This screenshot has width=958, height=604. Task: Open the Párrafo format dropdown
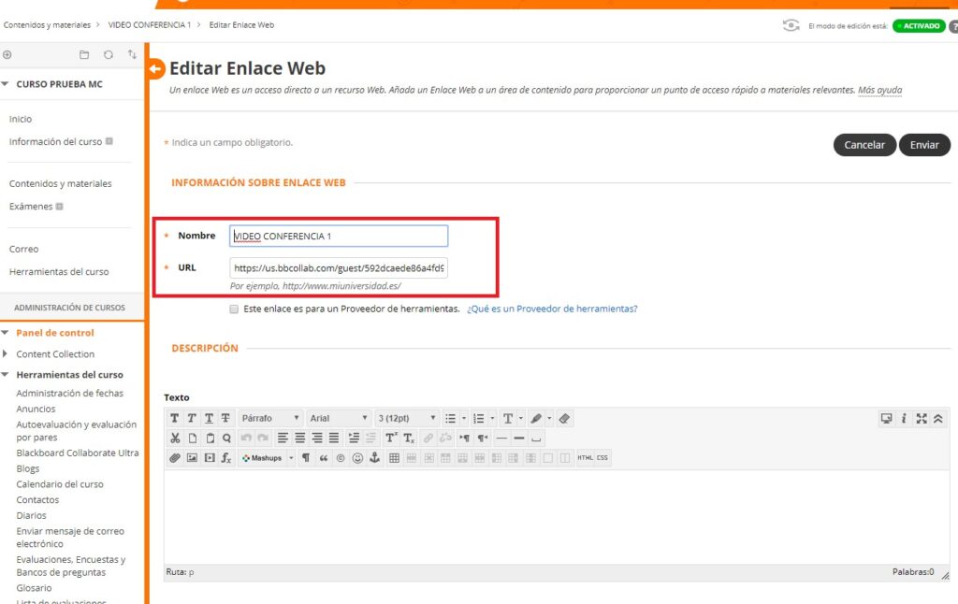coord(270,418)
